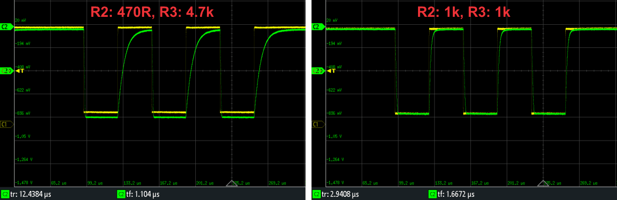The image size is (617, 200).
Task: Click the -622 mV scale label in the right scope
Action: [x=335, y=90]
